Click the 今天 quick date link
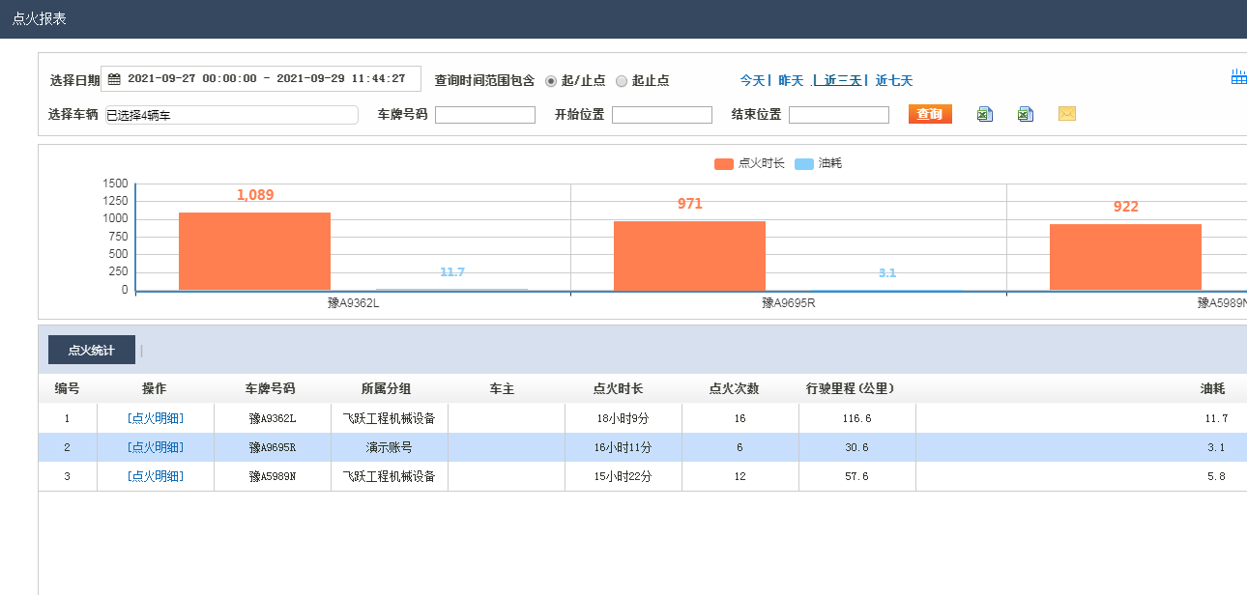 [752, 80]
